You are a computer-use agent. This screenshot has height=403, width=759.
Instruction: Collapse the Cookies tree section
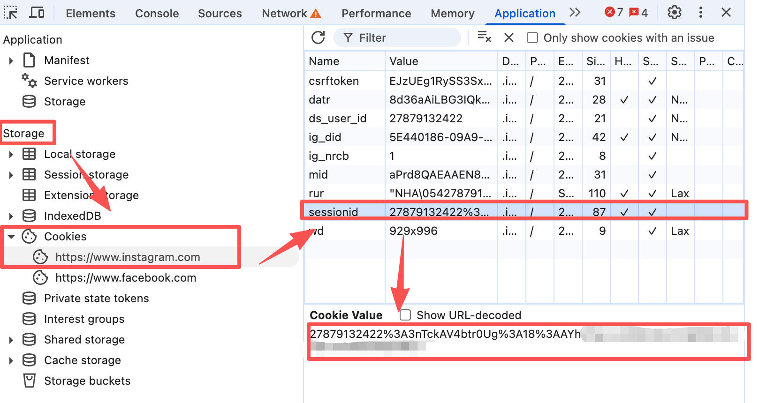tap(11, 237)
